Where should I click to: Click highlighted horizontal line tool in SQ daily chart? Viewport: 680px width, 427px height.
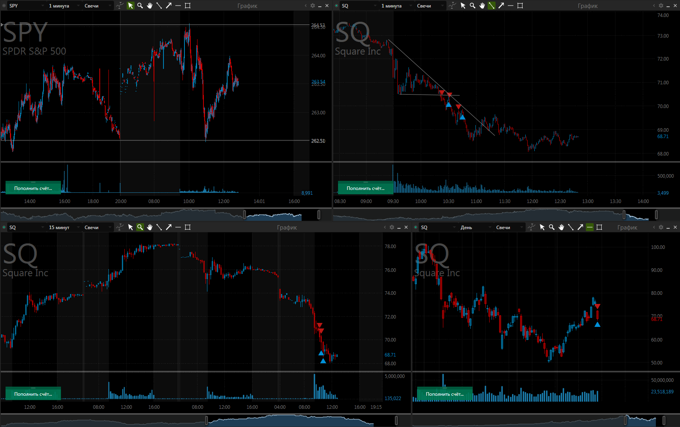click(x=590, y=227)
